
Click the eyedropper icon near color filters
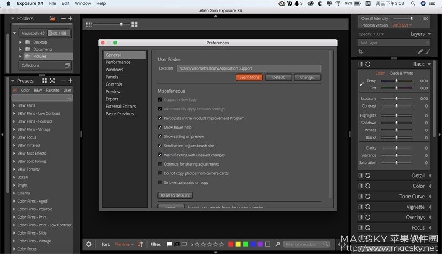(278, 244)
